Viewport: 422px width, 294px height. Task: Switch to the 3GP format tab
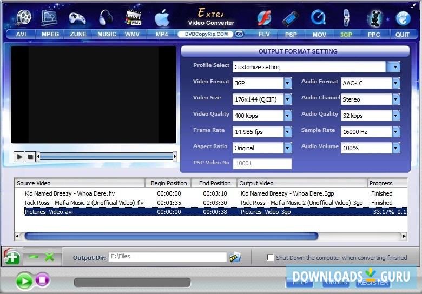[346, 35]
